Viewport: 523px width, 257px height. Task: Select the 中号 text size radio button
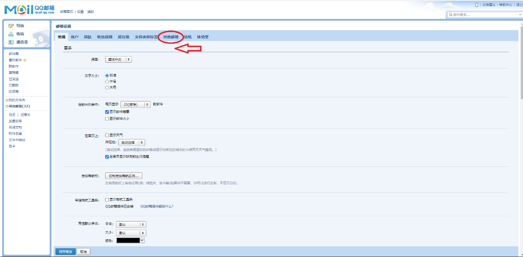[x=107, y=82]
